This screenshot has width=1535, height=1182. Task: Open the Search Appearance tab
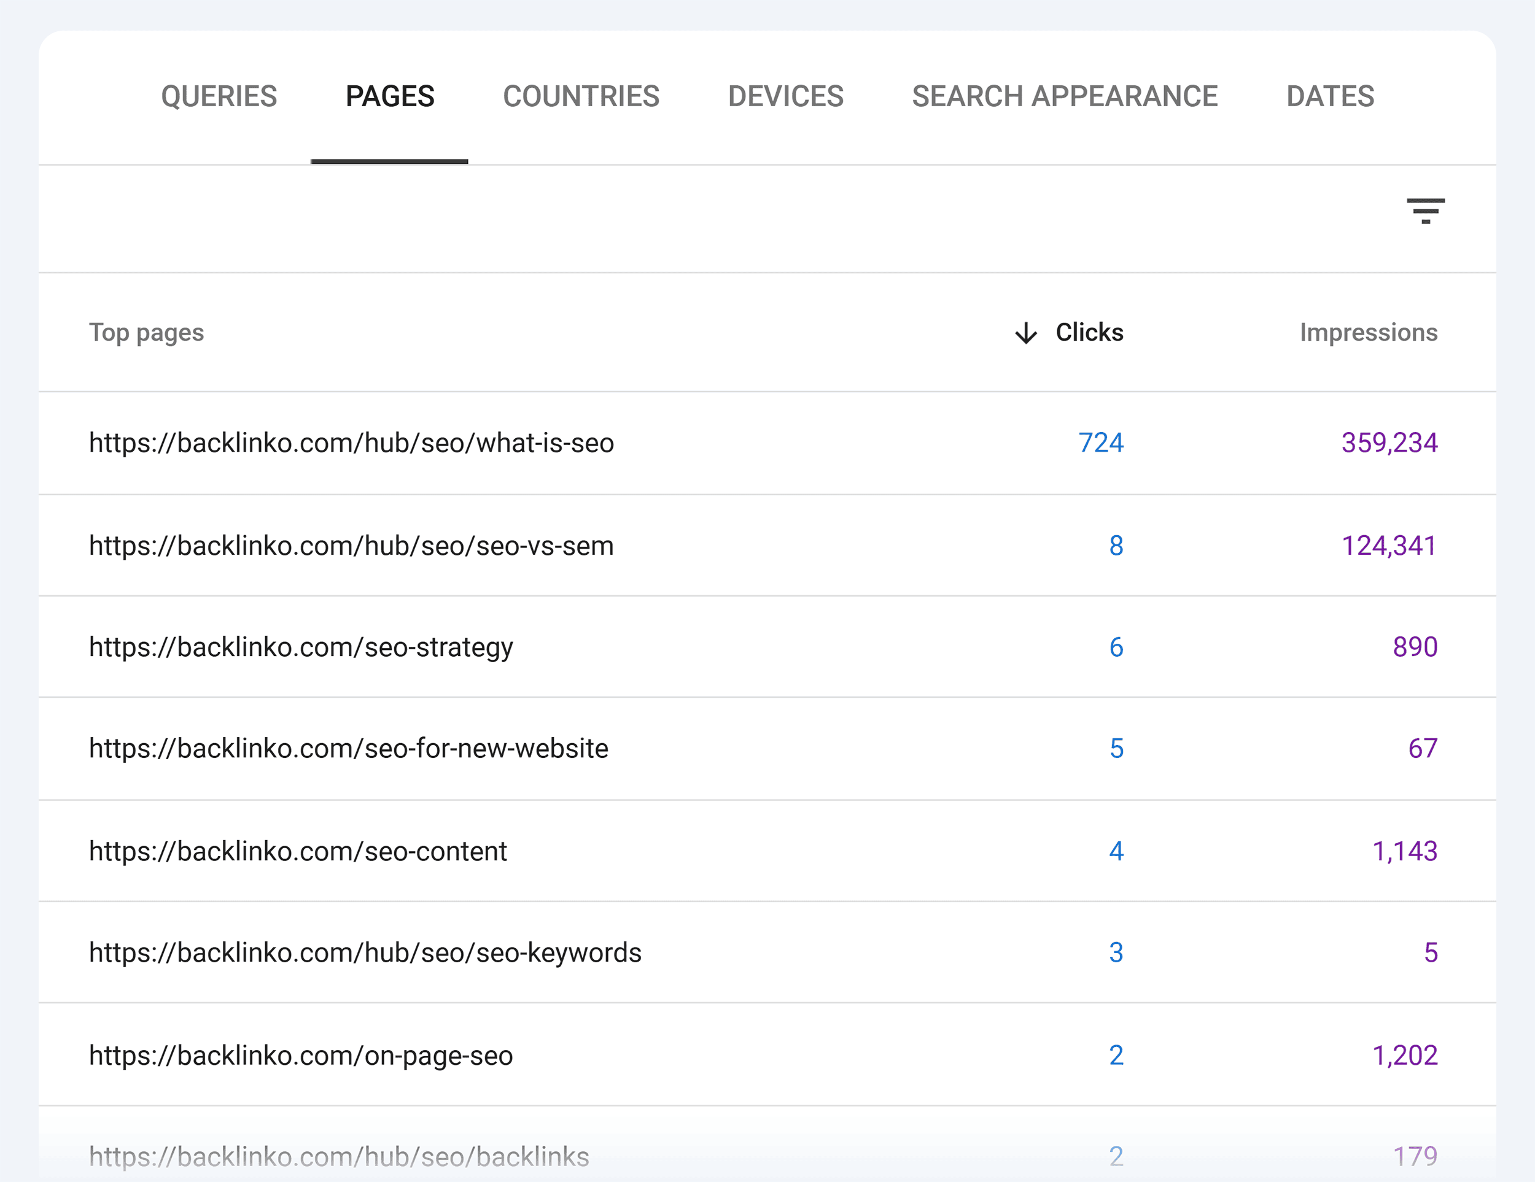(1065, 96)
